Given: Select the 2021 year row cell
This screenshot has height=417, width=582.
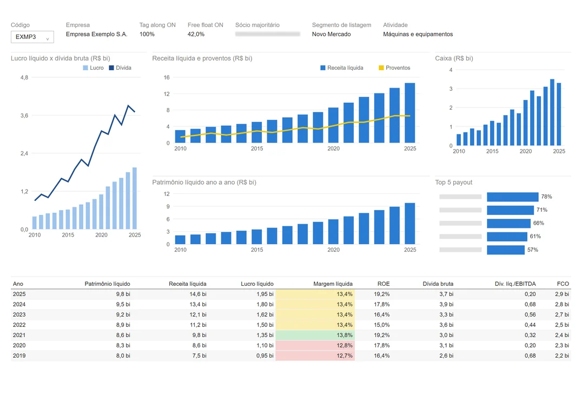Looking at the screenshot, I should point(19,335).
